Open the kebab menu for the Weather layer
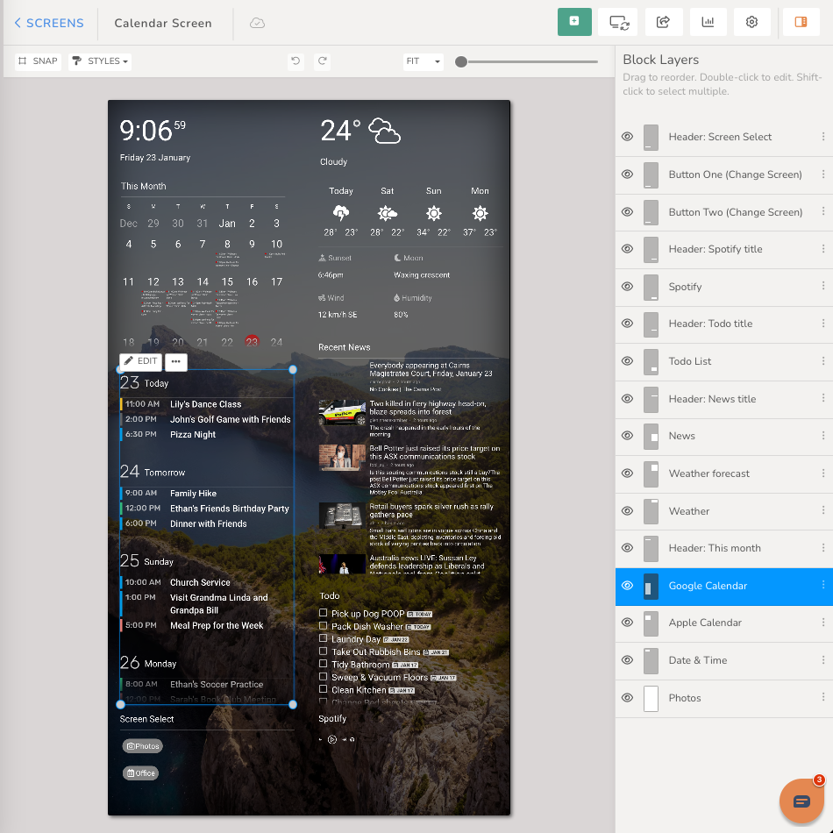Viewport: 833px width, 833px height. point(822,511)
